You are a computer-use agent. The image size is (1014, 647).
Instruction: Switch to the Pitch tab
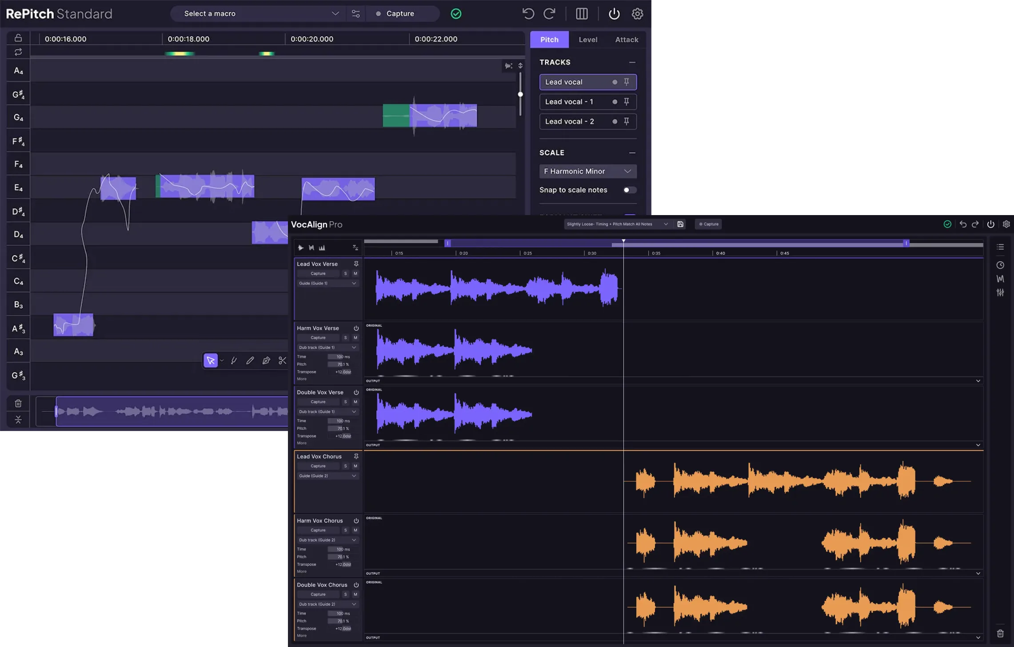(x=549, y=40)
